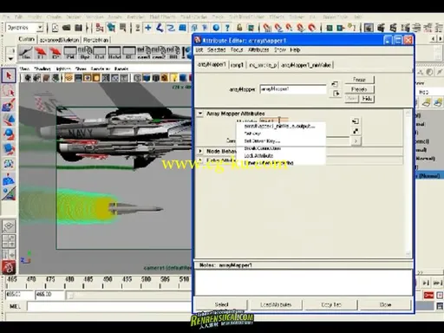Collapse the Array Mapper Attributes section
444x333 pixels.
(200, 114)
